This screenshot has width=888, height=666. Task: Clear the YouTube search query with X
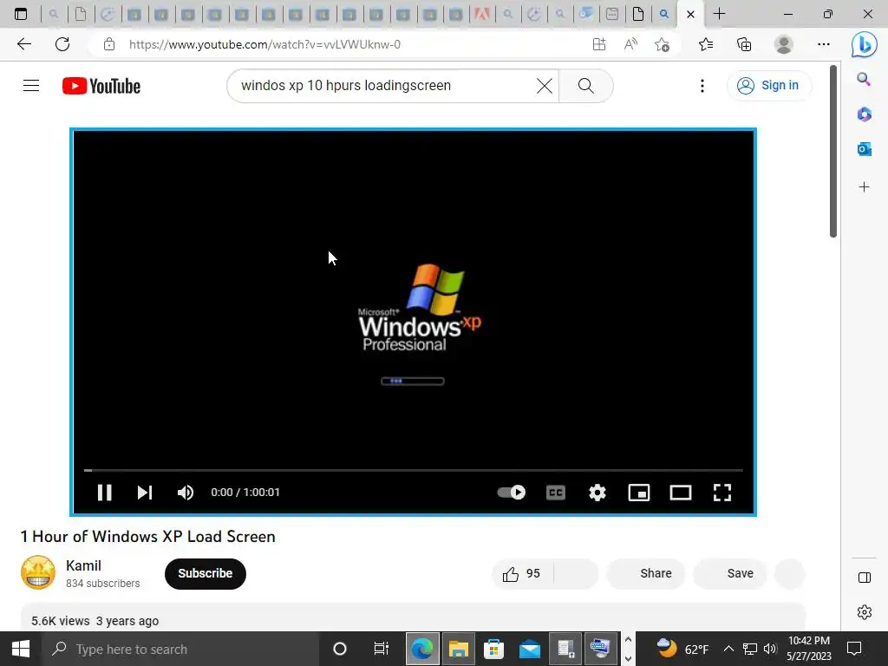(x=545, y=86)
